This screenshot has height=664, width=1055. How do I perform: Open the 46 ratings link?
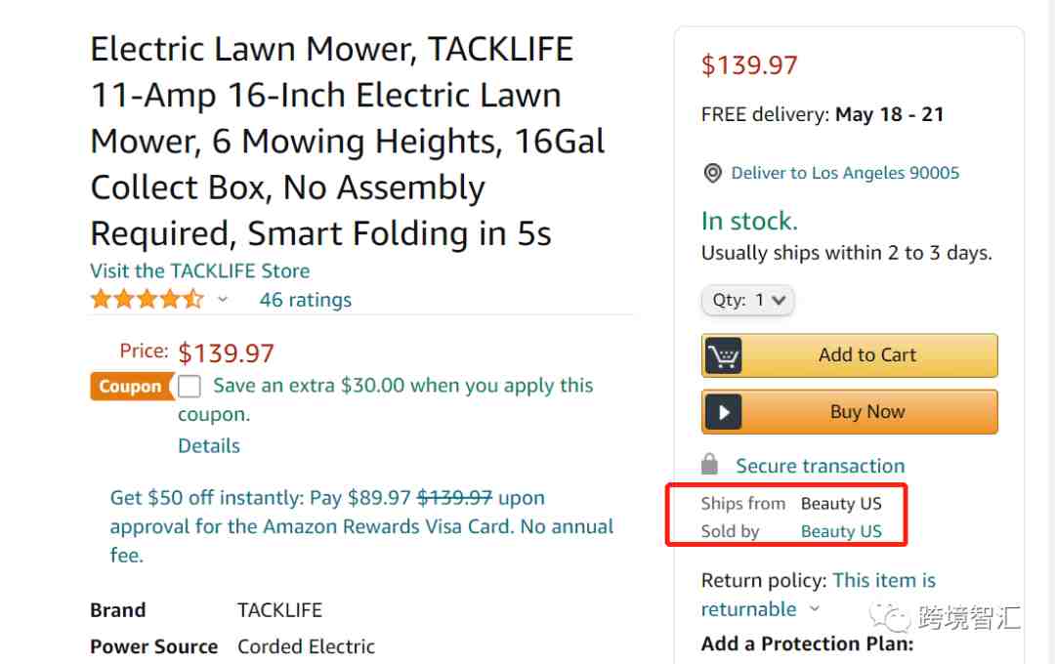coord(306,300)
